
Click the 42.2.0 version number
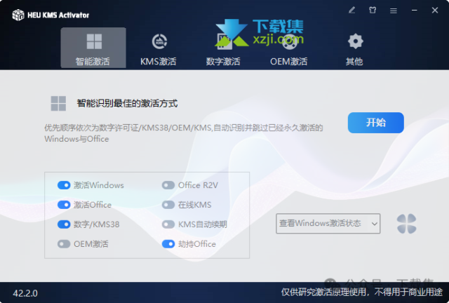[25, 292]
